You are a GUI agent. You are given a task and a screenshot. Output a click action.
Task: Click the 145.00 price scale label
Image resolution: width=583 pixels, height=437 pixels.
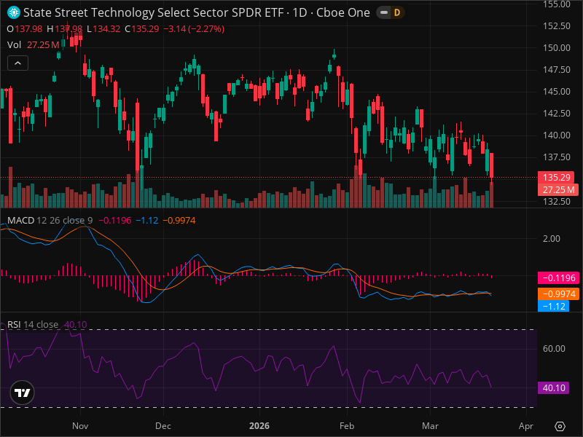tap(557, 92)
